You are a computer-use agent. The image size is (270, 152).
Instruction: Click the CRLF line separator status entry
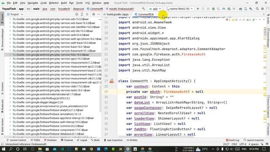pos(234,144)
